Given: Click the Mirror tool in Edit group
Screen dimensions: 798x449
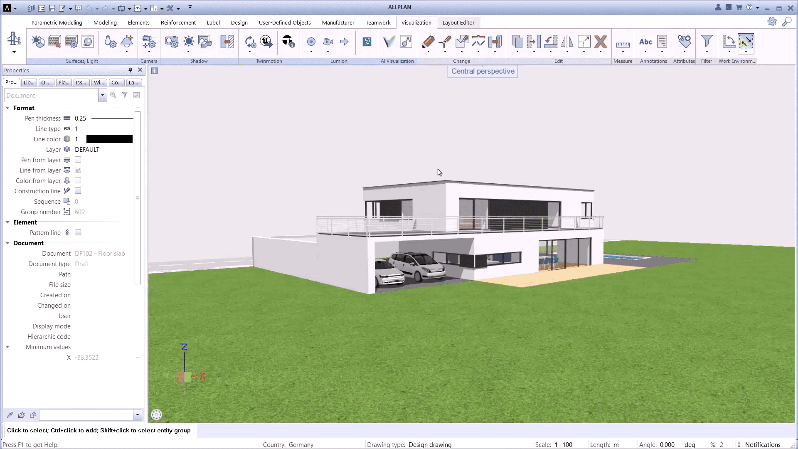Looking at the screenshot, I should click(567, 41).
